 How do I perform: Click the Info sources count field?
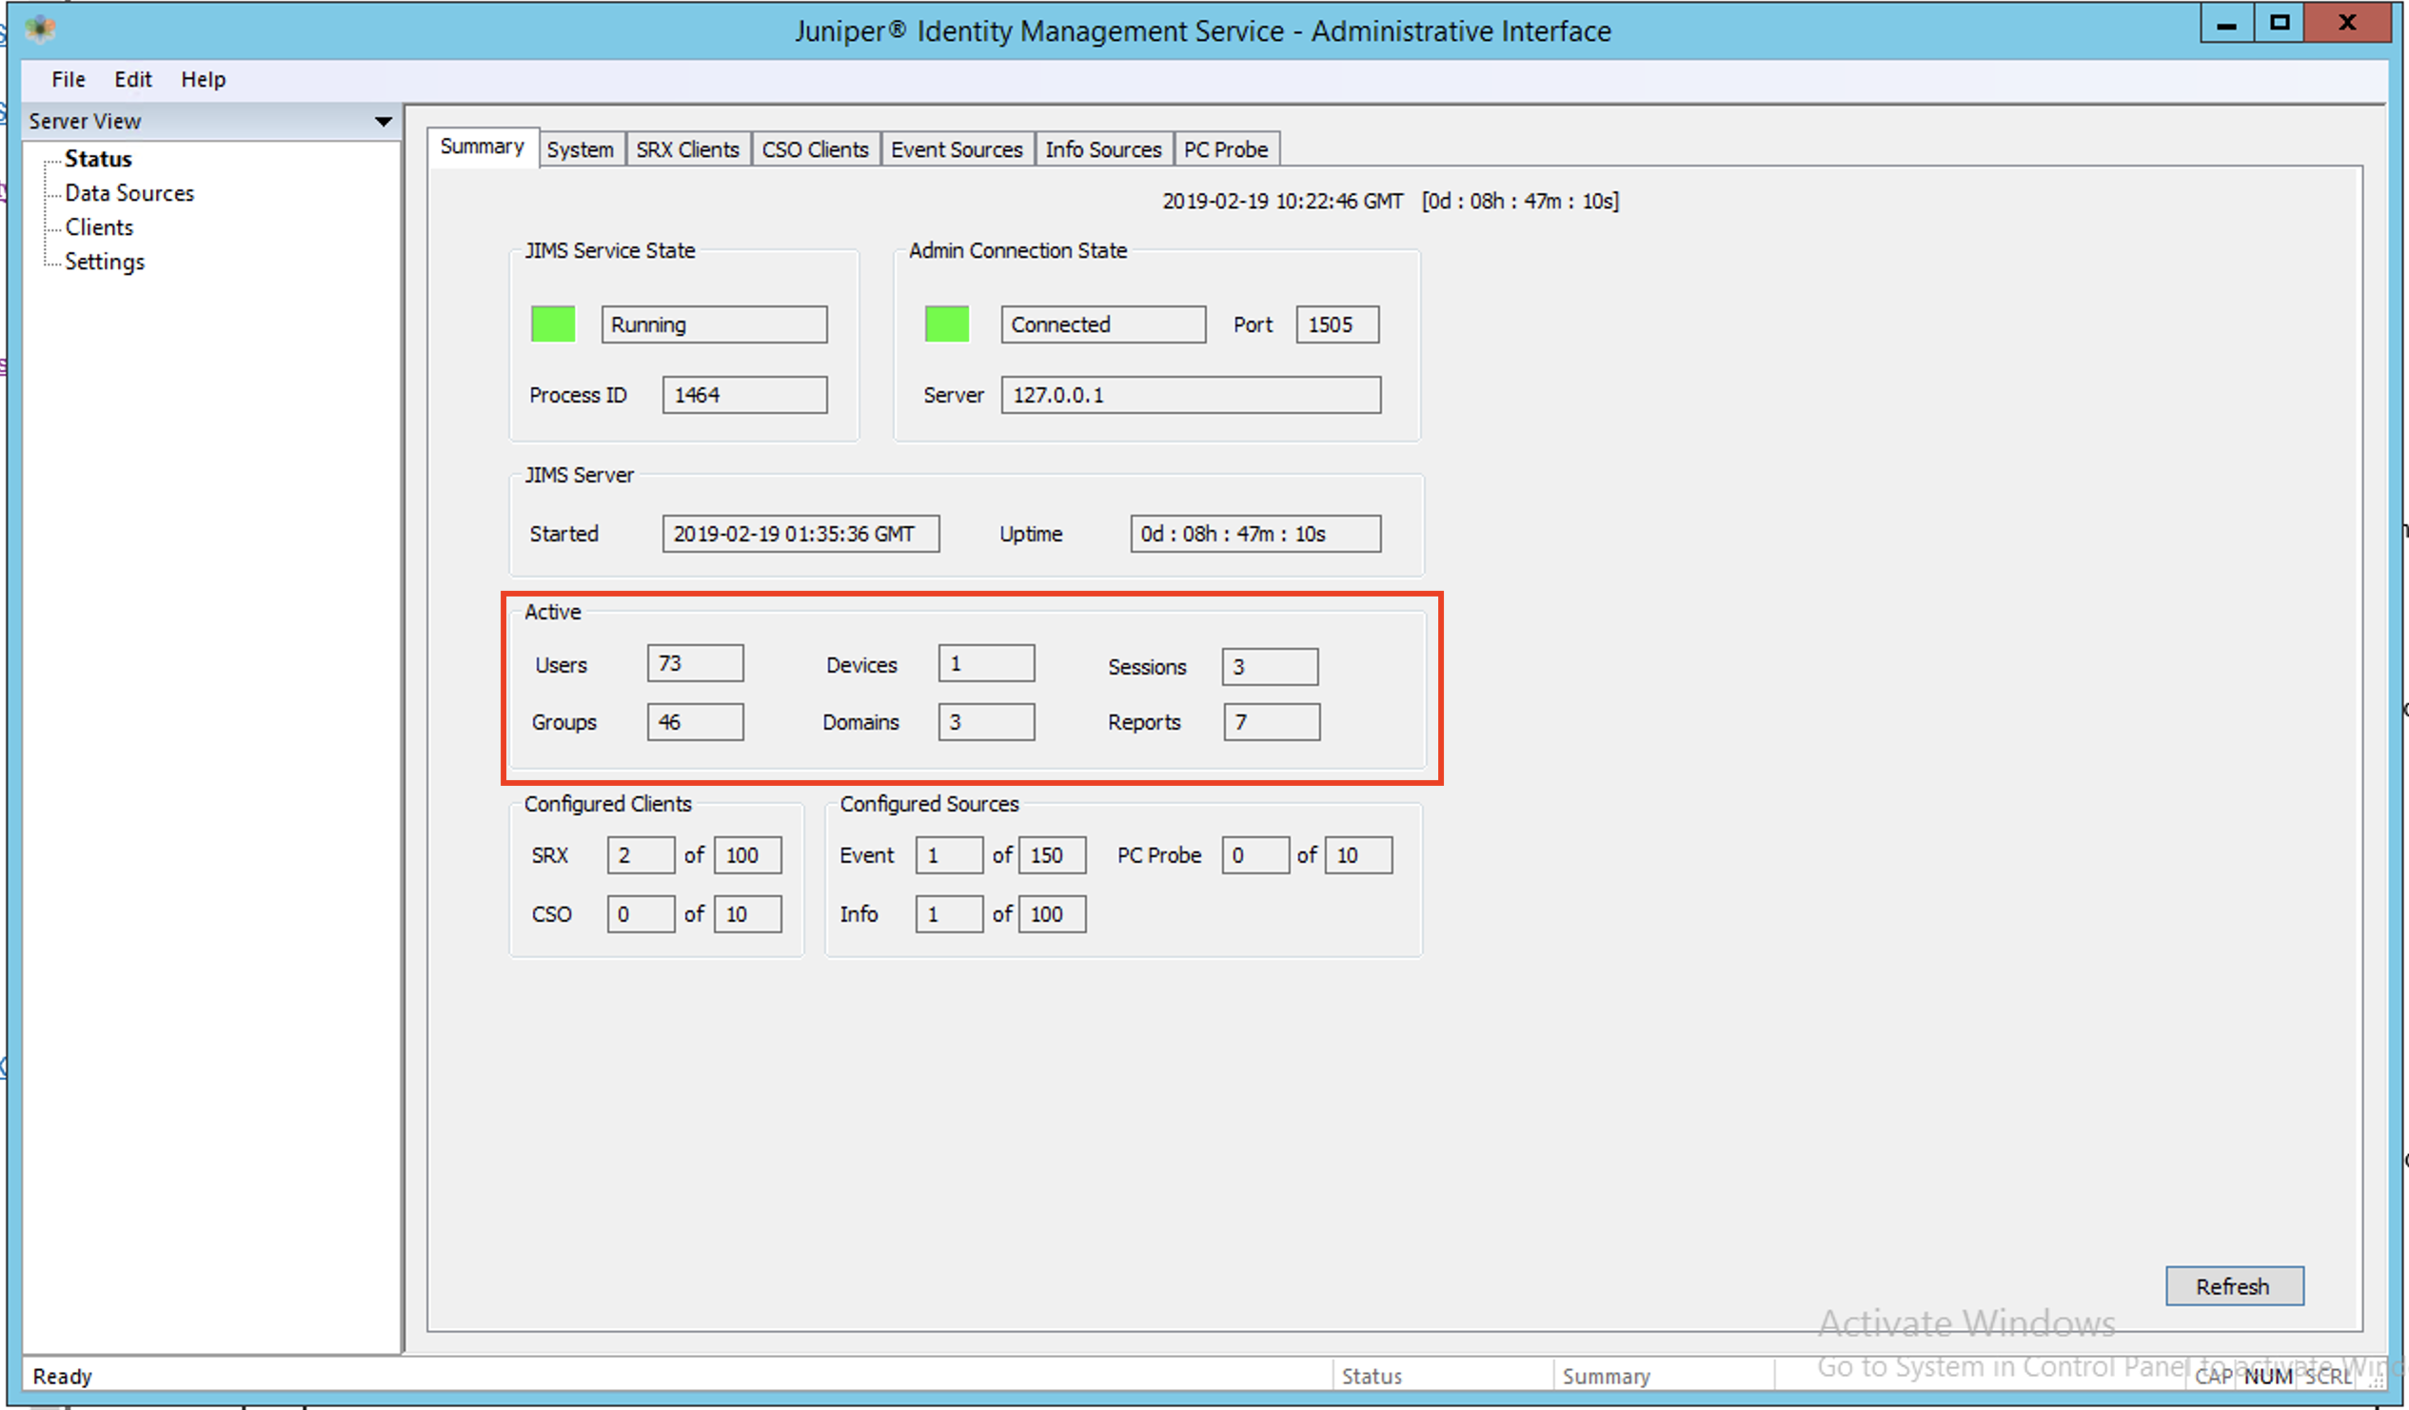(949, 914)
